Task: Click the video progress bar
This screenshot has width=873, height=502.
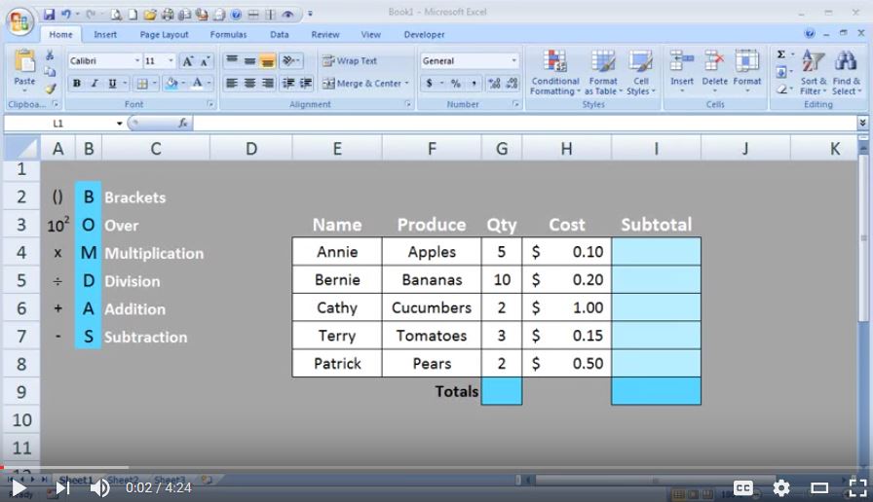Action: (436, 468)
